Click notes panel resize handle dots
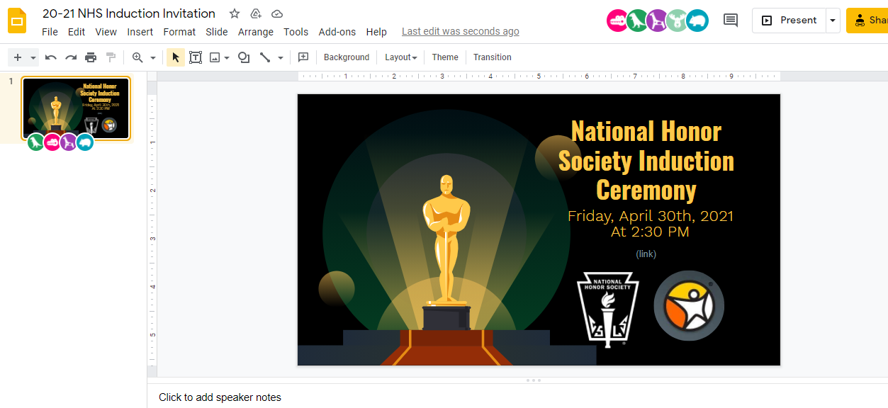Viewport: 888px width, 408px height. [x=534, y=380]
